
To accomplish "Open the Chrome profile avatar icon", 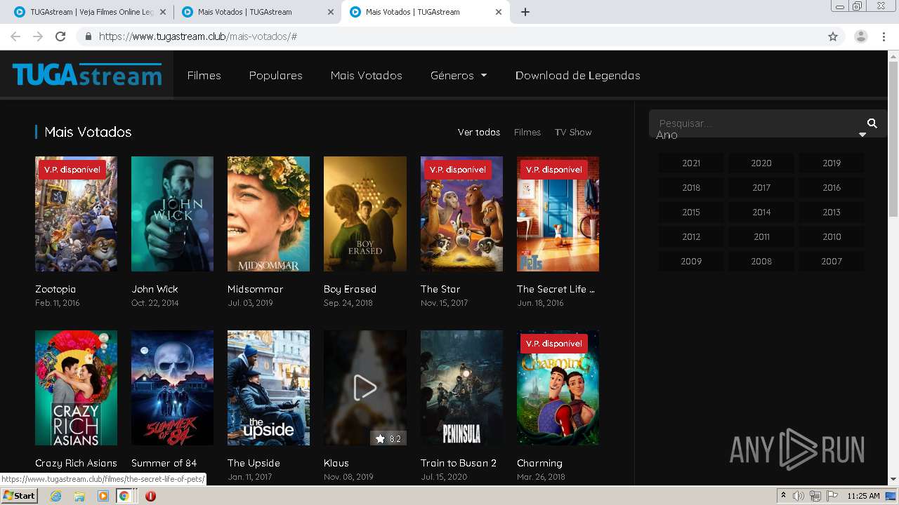I will click(x=861, y=36).
